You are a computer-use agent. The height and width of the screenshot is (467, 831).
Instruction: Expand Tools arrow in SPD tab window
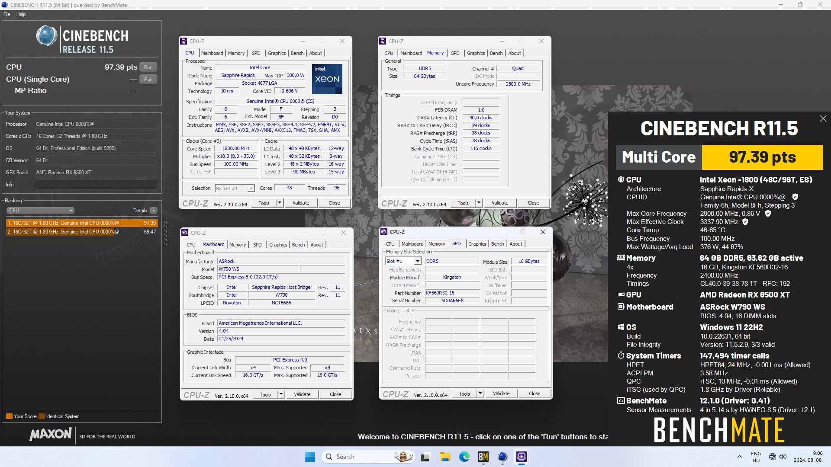click(x=480, y=393)
